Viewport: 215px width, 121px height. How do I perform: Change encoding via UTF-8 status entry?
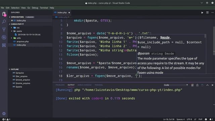tap(189, 119)
